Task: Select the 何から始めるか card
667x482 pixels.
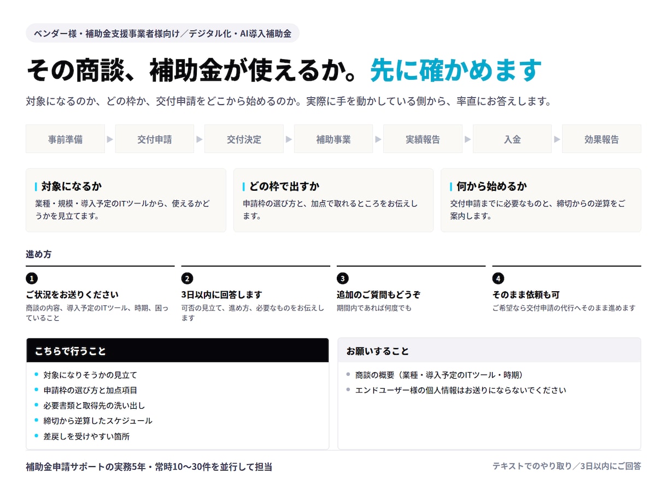Action: [x=541, y=200]
